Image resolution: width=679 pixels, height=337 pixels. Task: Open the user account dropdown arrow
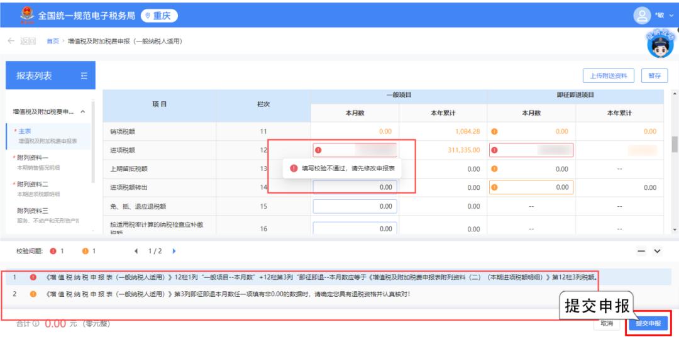[670, 14]
